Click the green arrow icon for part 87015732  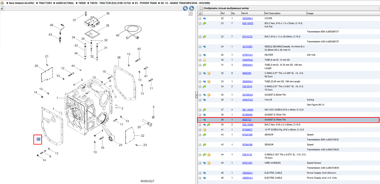[x=204, y=36]
